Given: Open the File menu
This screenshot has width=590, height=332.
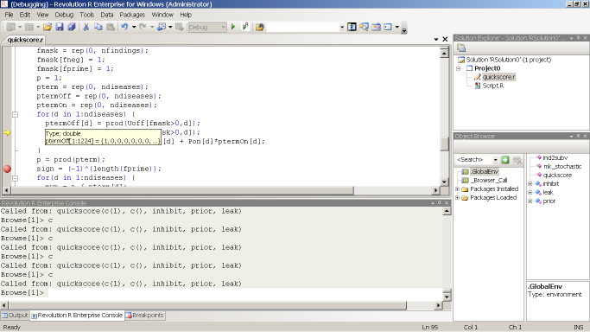Looking at the screenshot, I should point(9,15).
